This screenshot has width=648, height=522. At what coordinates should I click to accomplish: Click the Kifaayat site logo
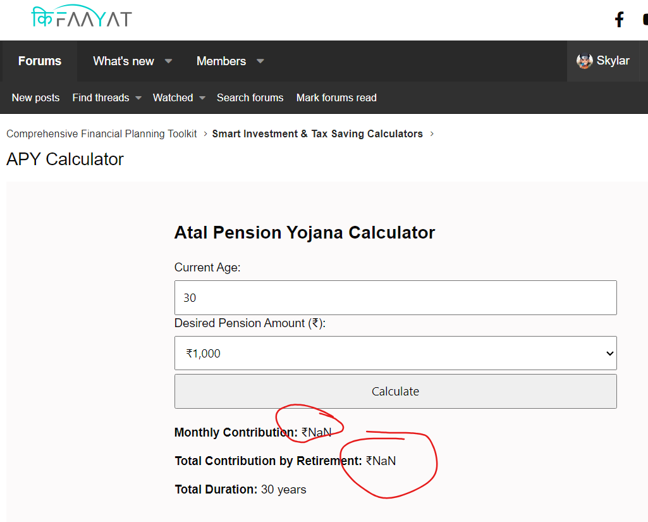tap(82, 18)
